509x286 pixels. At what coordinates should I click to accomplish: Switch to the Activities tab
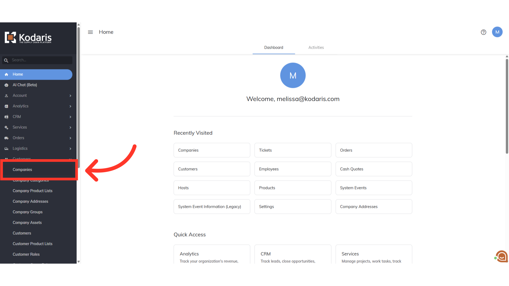tap(316, 48)
